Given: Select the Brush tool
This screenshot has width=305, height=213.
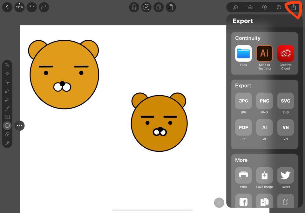Looking at the screenshot, I should (7, 108).
